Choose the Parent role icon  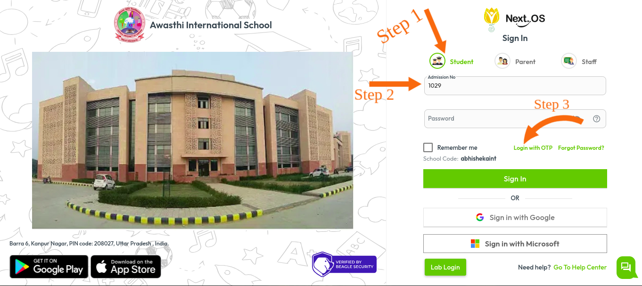click(502, 61)
